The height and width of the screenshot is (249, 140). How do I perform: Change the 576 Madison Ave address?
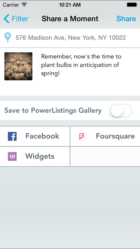(x=71, y=38)
